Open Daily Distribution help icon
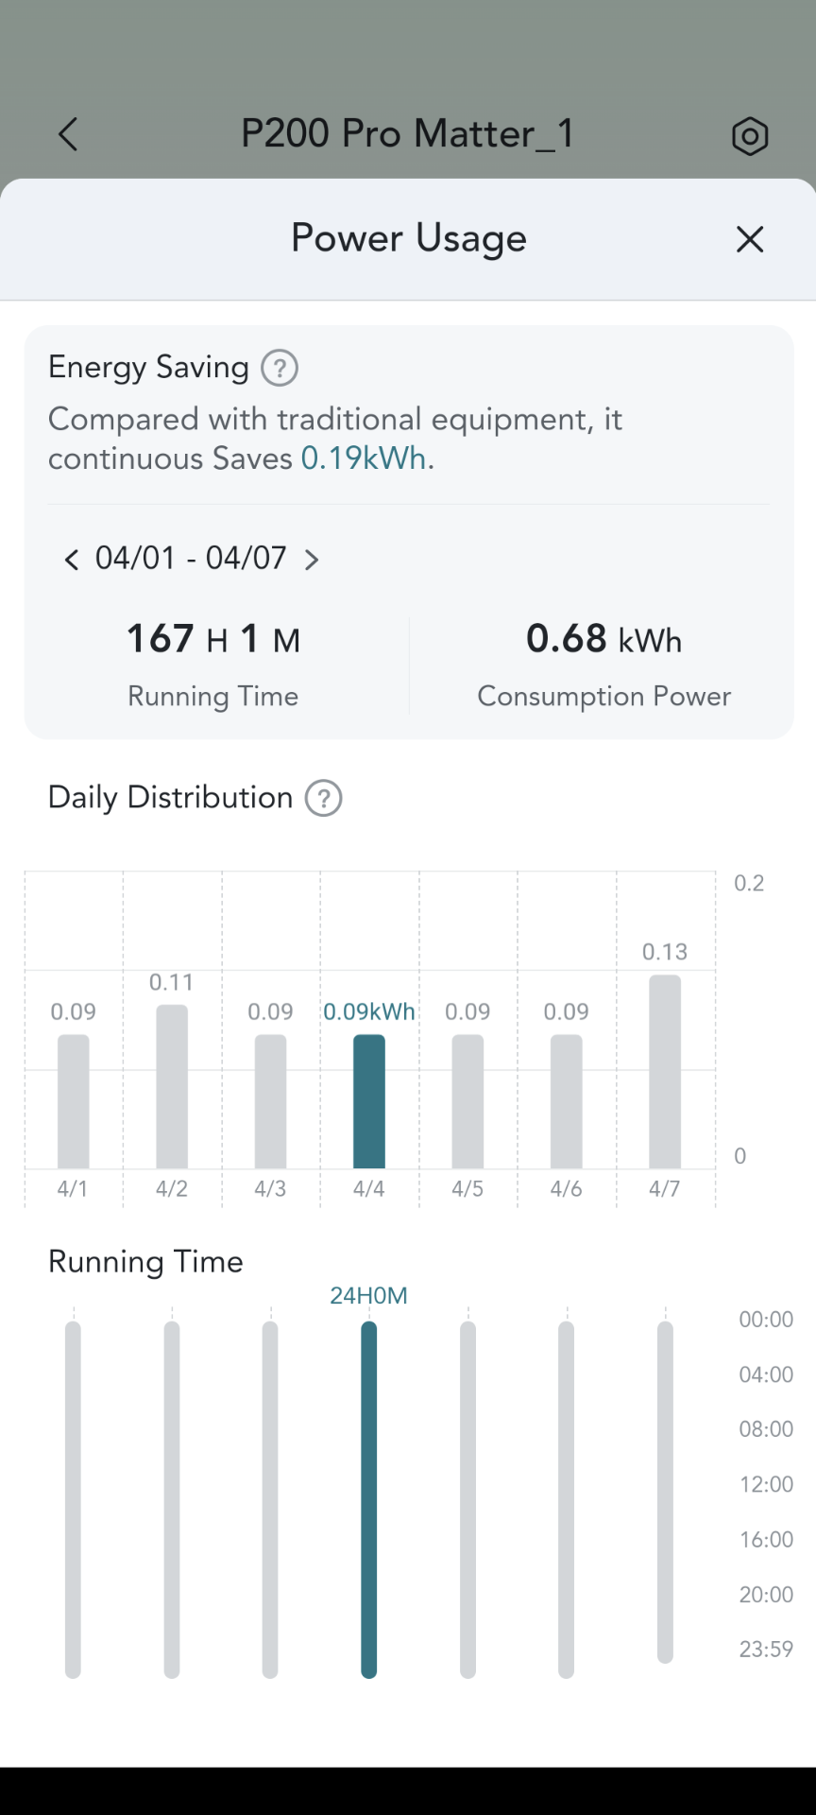This screenshot has width=816, height=1815. coord(323,798)
